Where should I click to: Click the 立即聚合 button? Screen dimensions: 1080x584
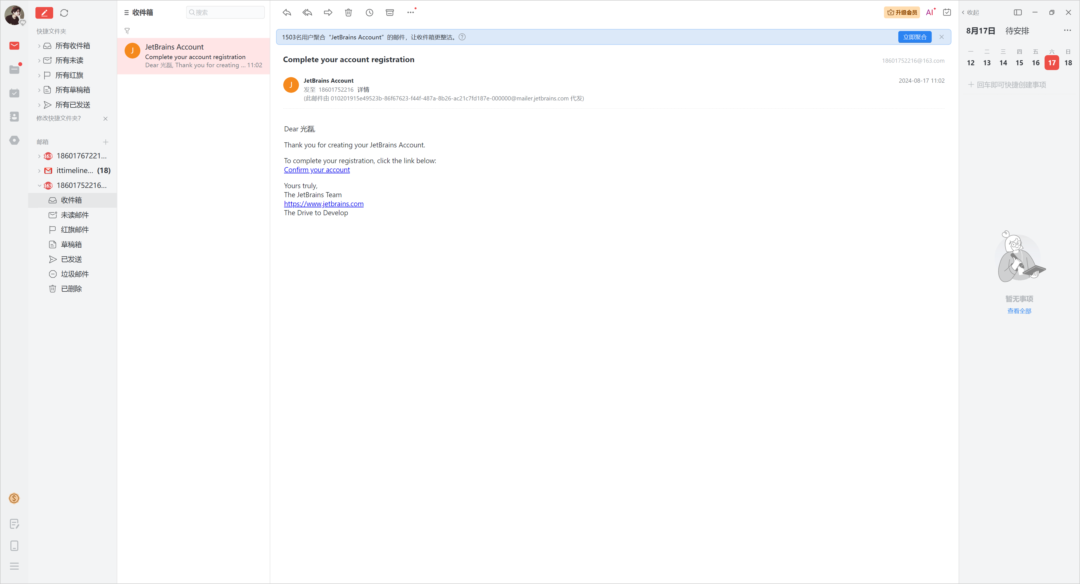(914, 37)
